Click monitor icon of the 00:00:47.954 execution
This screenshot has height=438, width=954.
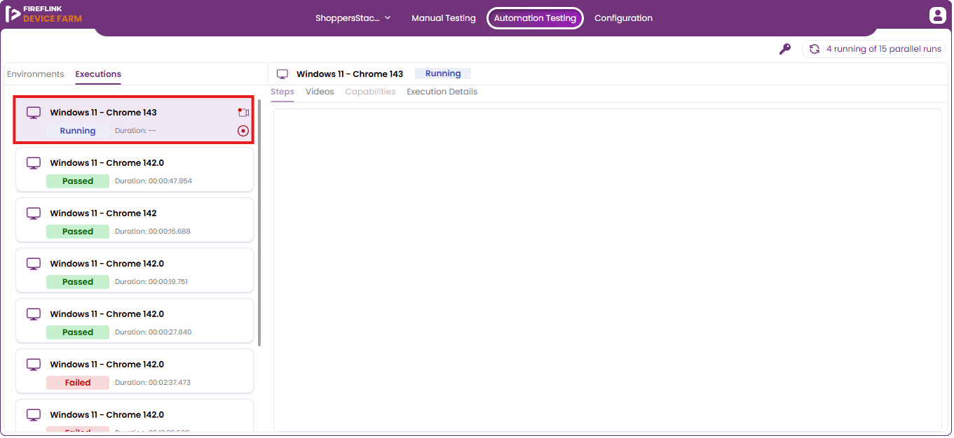[x=34, y=163]
